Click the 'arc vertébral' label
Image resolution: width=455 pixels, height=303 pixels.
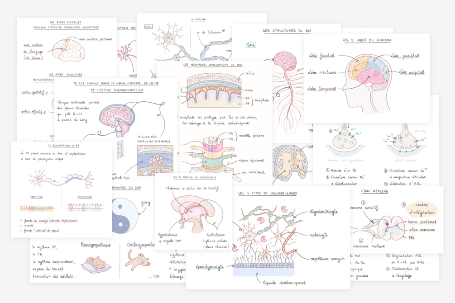pyautogui.click(x=253, y=172)
